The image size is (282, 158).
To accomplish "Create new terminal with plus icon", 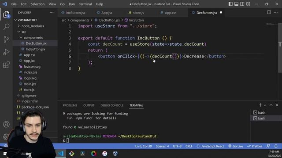I will coord(260,105).
